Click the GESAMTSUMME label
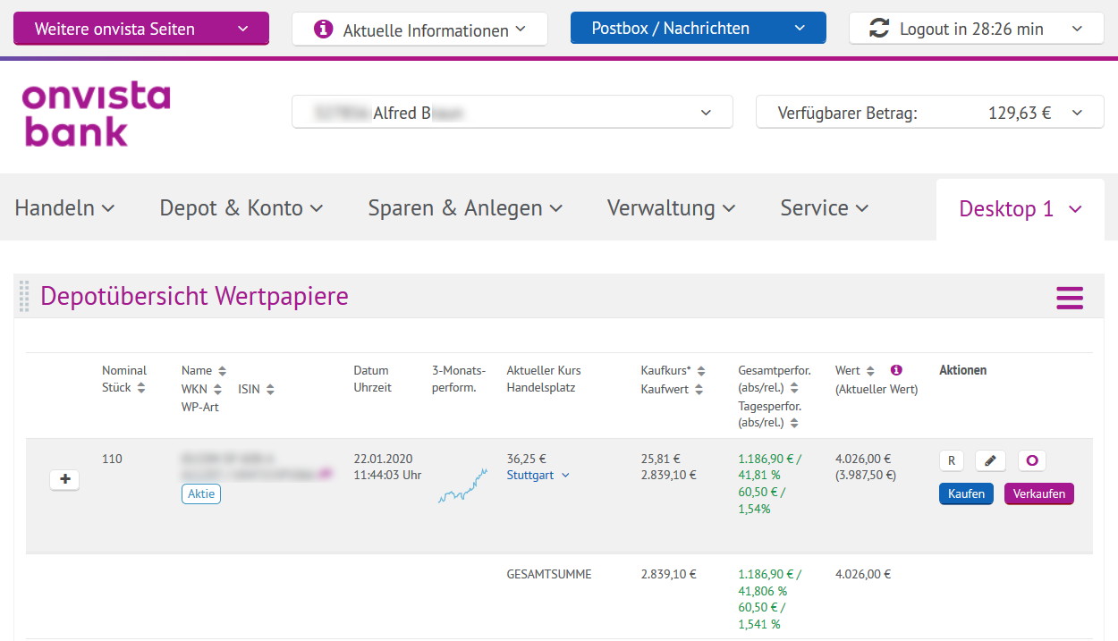 (549, 574)
